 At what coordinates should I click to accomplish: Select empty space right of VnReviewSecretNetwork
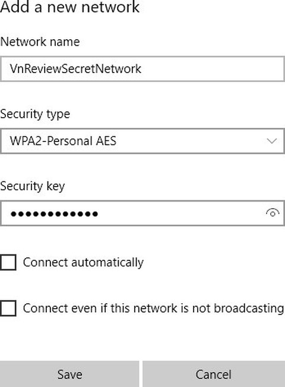point(212,69)
